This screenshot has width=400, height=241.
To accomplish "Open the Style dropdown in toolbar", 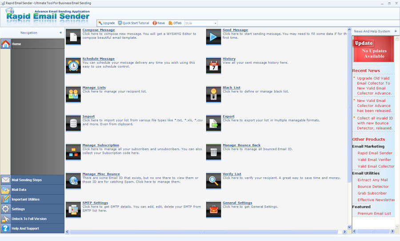I will 201,23.
